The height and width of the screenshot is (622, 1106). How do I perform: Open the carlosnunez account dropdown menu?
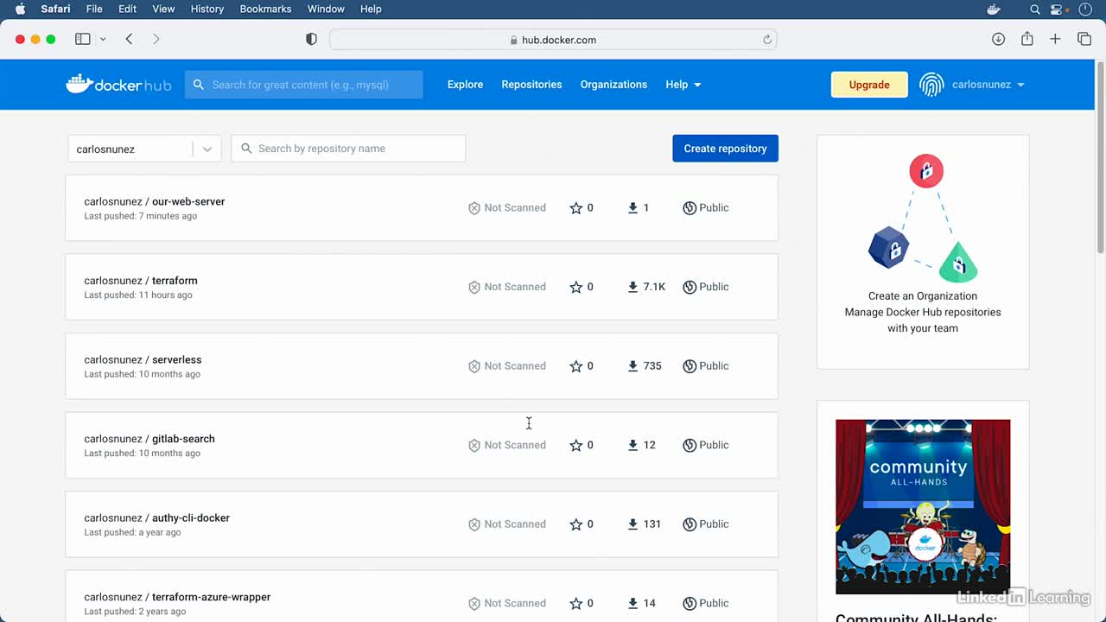988,85
